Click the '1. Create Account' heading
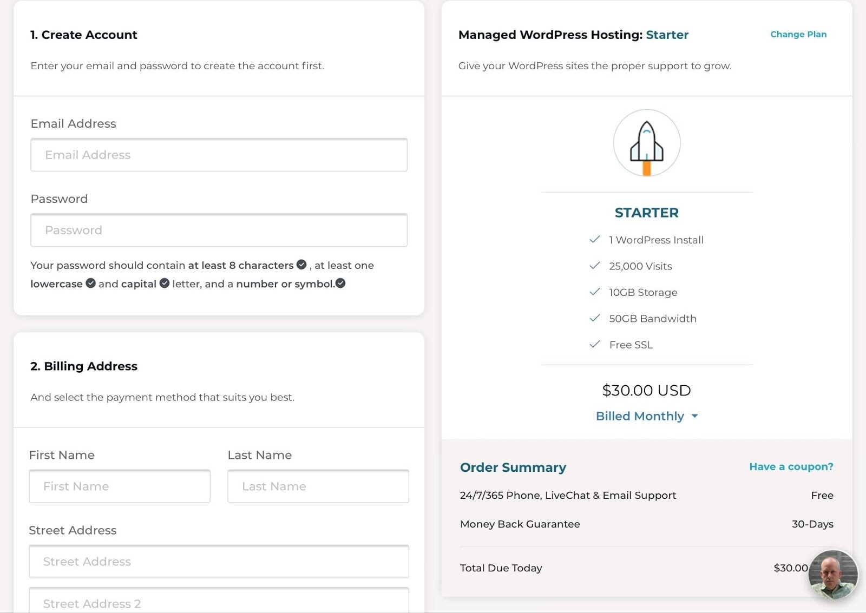866x613 pixels. click(x=83, y=35)
